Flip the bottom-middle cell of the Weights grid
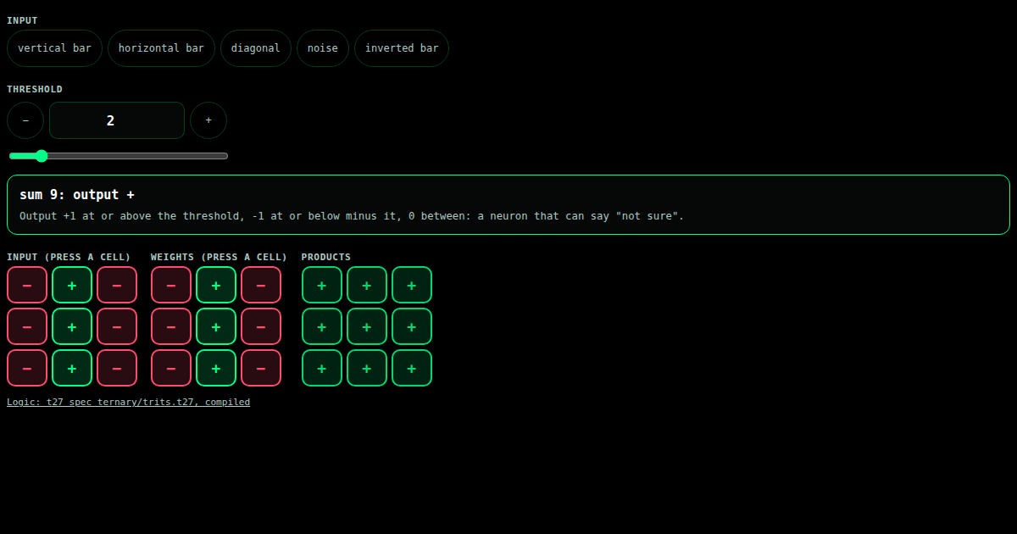 coord(216,368)
